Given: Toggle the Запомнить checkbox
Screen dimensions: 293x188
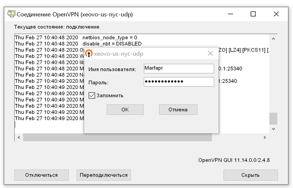Looking at the screenshot, I should pos(92,96).
